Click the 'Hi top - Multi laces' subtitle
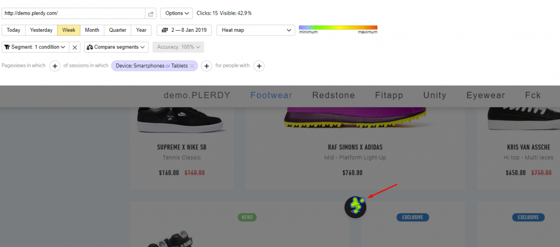 coord(529,158)
